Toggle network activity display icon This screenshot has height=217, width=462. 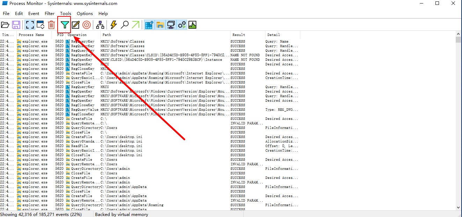coord(171,25)
